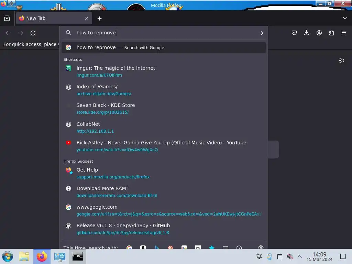Click the Firefox icon on the taskbar
The height and width of the screenshot is (264, 352).
point(42,256)
